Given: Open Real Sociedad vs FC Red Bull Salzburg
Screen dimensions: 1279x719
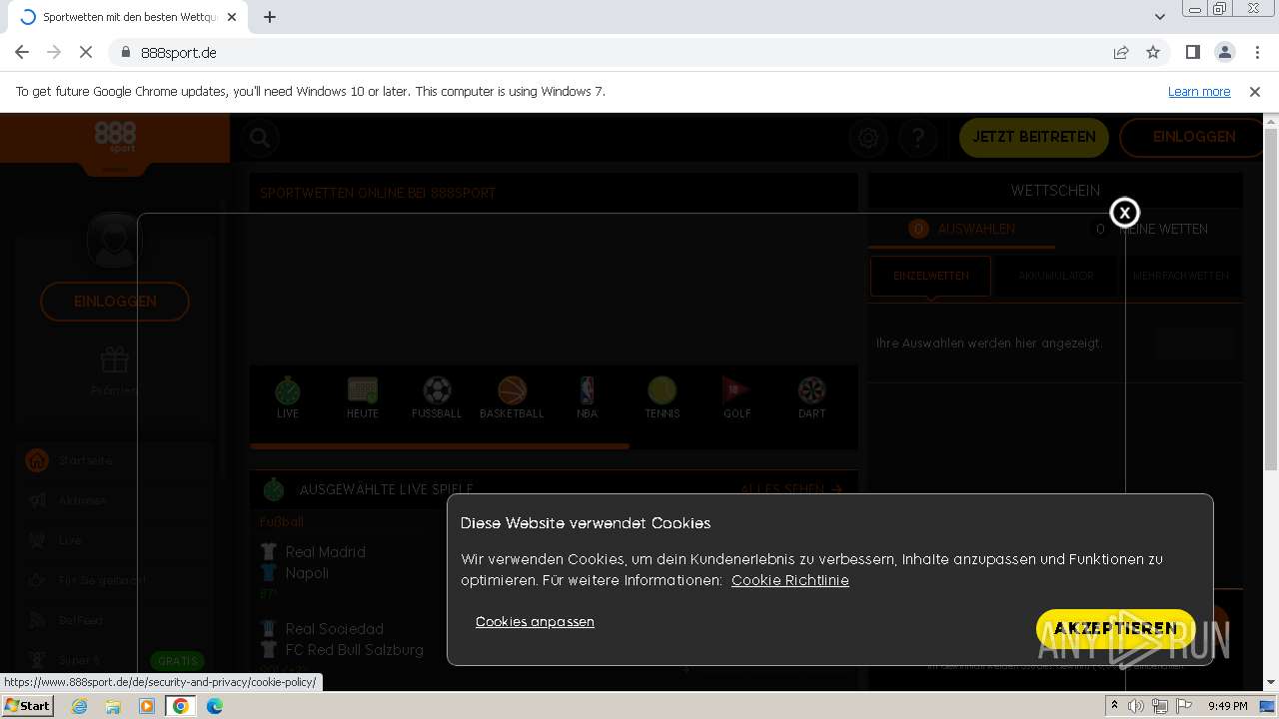Looking at the screenshot, I should (342, 639).
